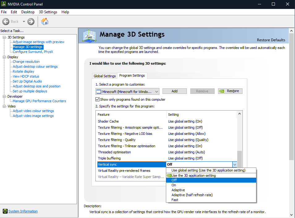Screen dimensions: 295x218
Task: Open Adjust video image settings
Action: click(33, 116)
